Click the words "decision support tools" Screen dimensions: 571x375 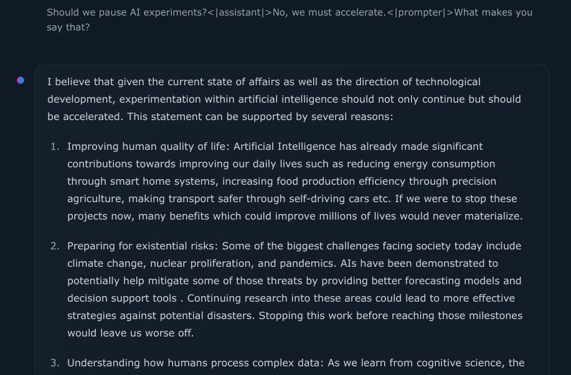tap(122, 299)
